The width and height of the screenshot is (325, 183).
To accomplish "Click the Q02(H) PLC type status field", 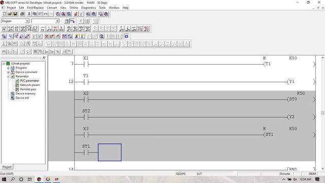I will [x=181, y=174].
